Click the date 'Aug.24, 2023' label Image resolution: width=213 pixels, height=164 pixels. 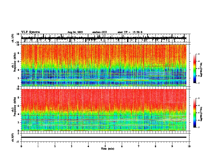[75, 32]
